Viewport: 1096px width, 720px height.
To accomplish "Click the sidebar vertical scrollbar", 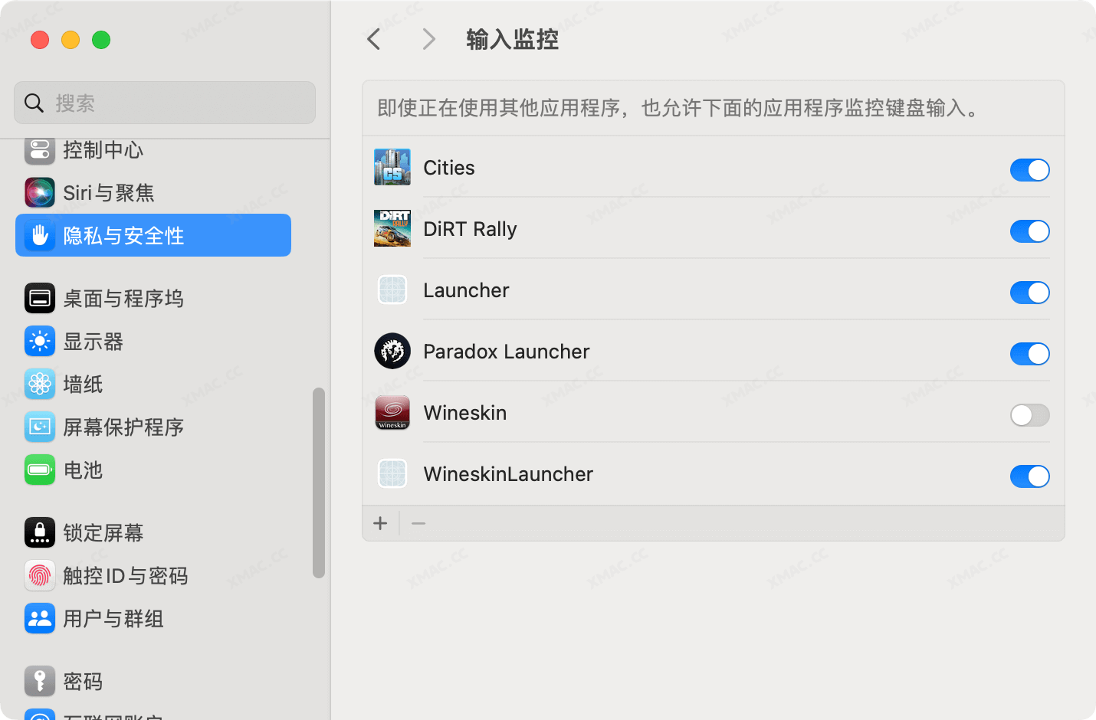I will pos(319,483).
